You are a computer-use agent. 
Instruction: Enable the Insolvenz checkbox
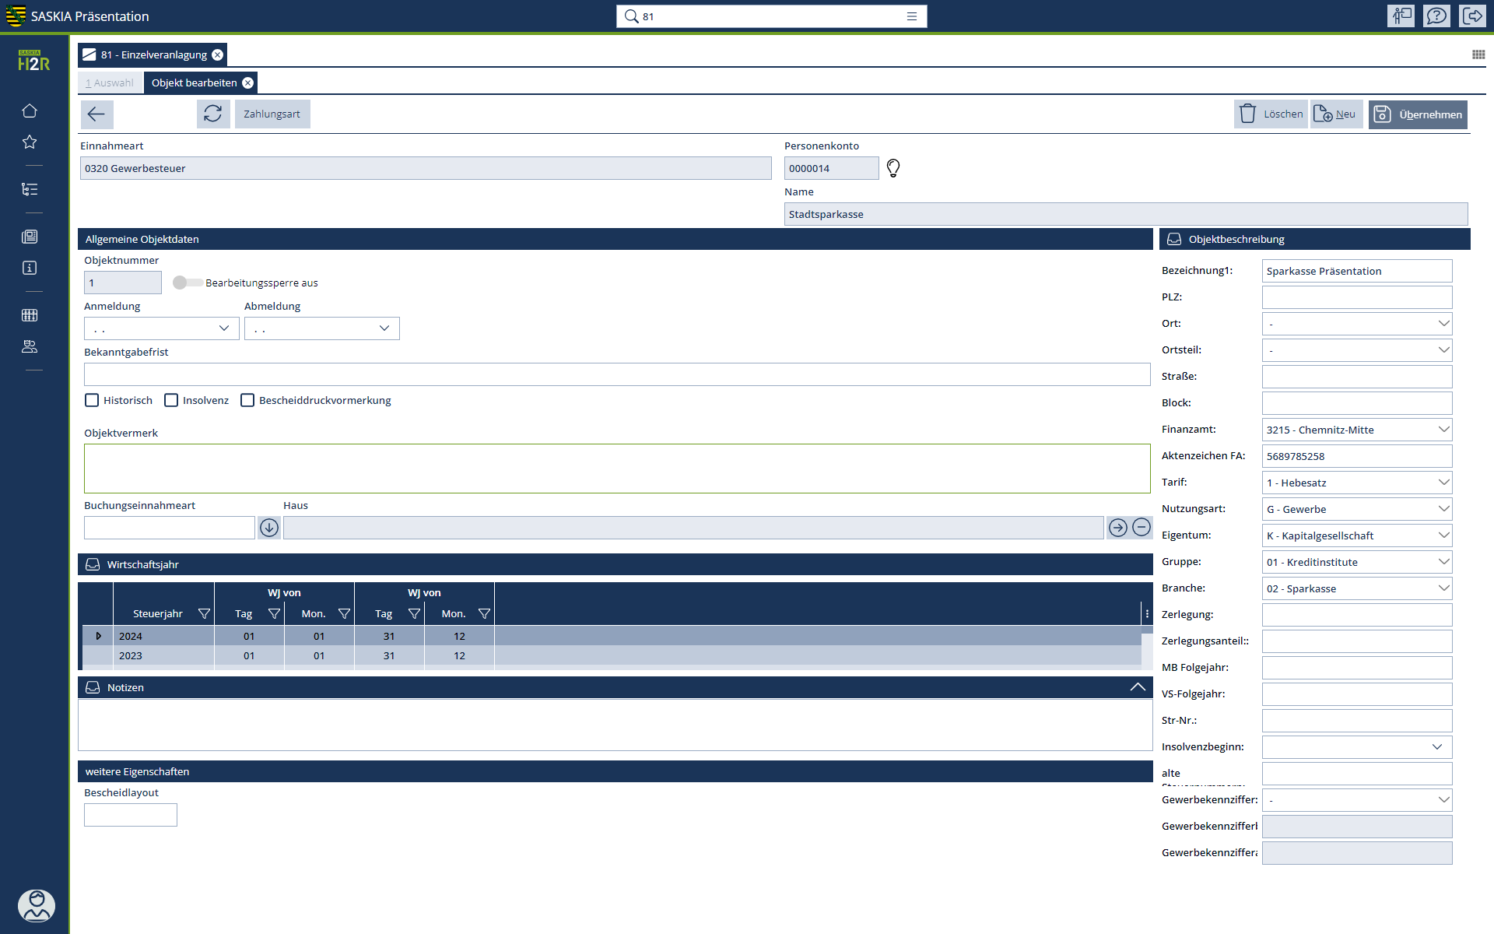point(171,400)
